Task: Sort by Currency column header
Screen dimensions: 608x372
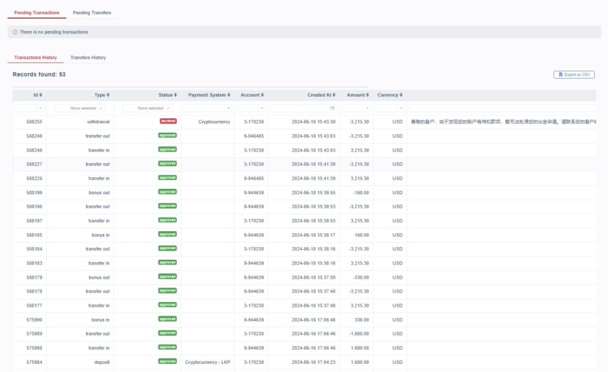Action: click(x=390, y=95)
